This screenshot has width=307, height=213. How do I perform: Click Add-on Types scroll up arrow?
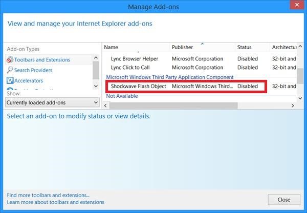click(96, 58)
